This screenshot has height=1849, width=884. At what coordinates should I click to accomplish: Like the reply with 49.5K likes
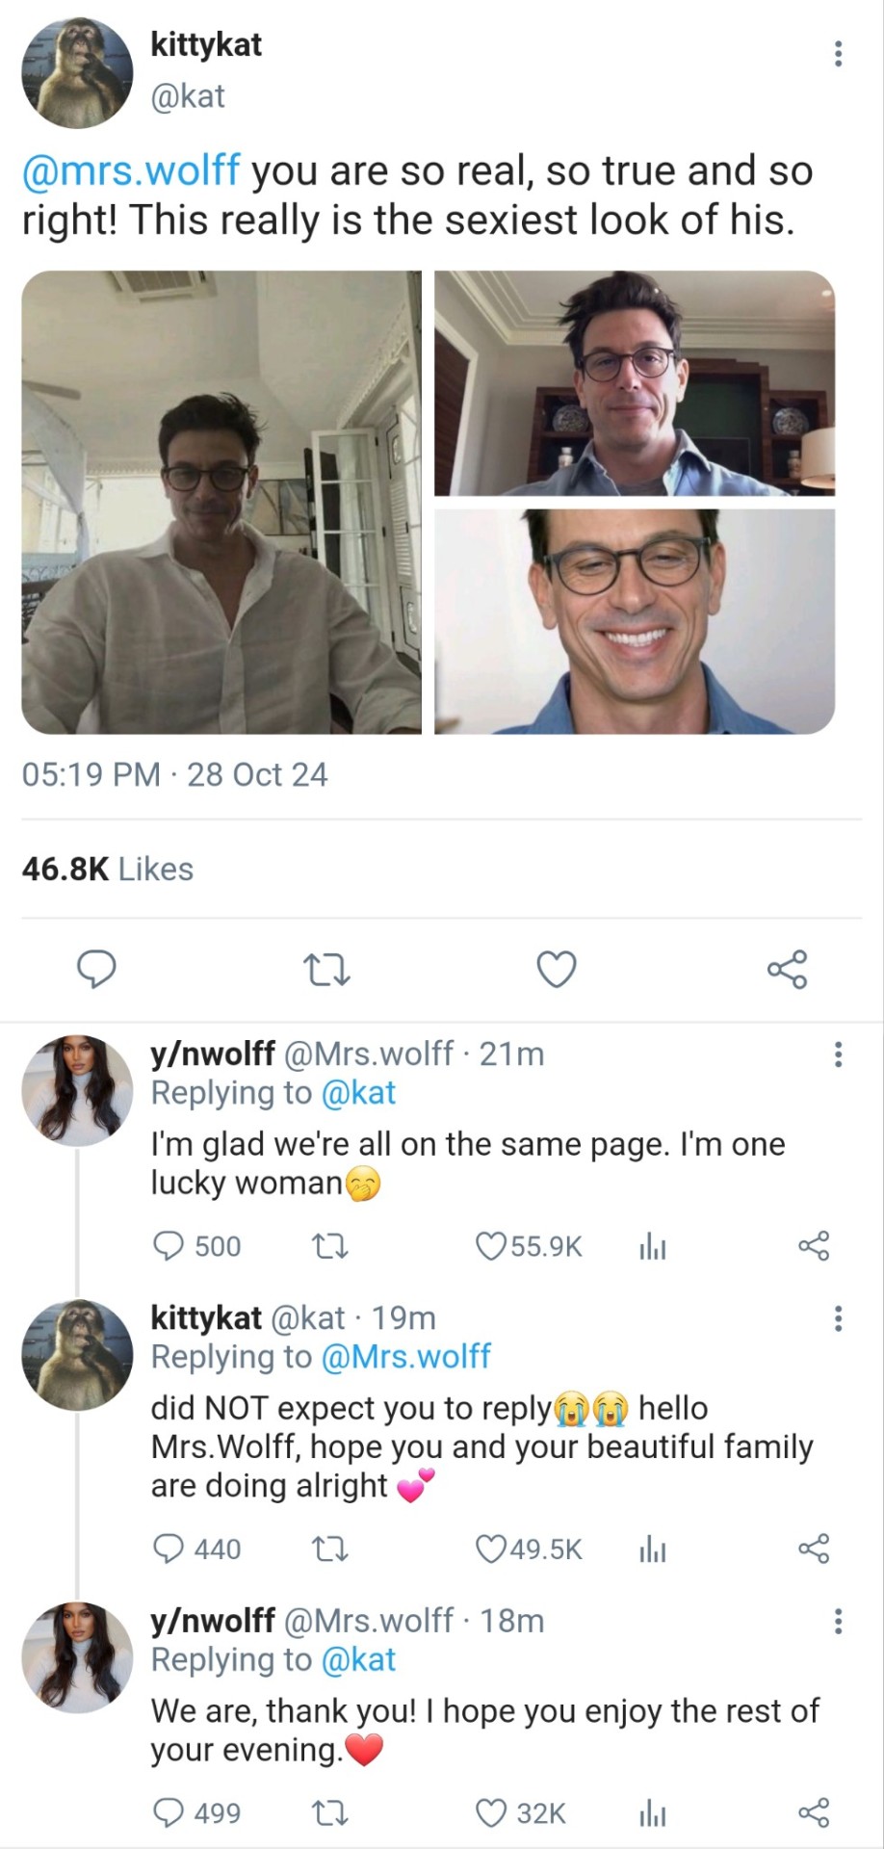(491, 1549)
